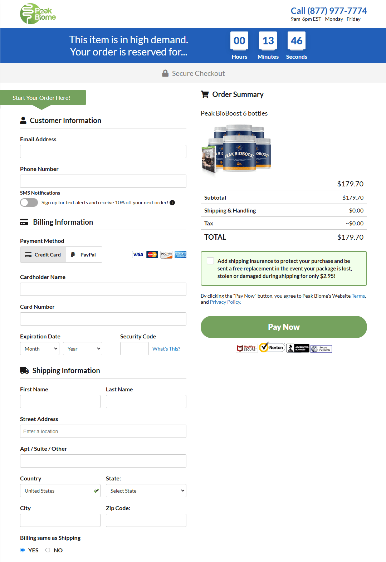
Task: Select the Credit Card payment tab
Action: click(x=43, y=254)
